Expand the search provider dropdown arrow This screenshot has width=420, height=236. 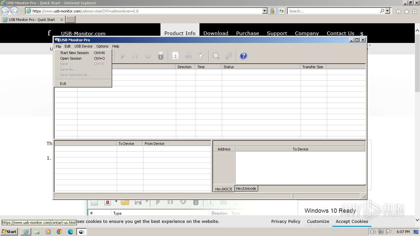point(388,11)
